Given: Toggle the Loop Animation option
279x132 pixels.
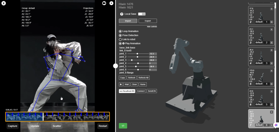Looking at the screenshot, I should click(x=120, y=31).
